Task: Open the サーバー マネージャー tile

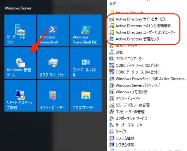Action: [20, 30]
